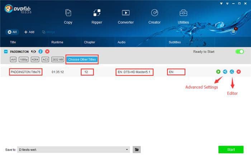Open Advanced Settings icon
Image resolution: width=251 pixels, height=156 pixels.
(x=225, y=72)
